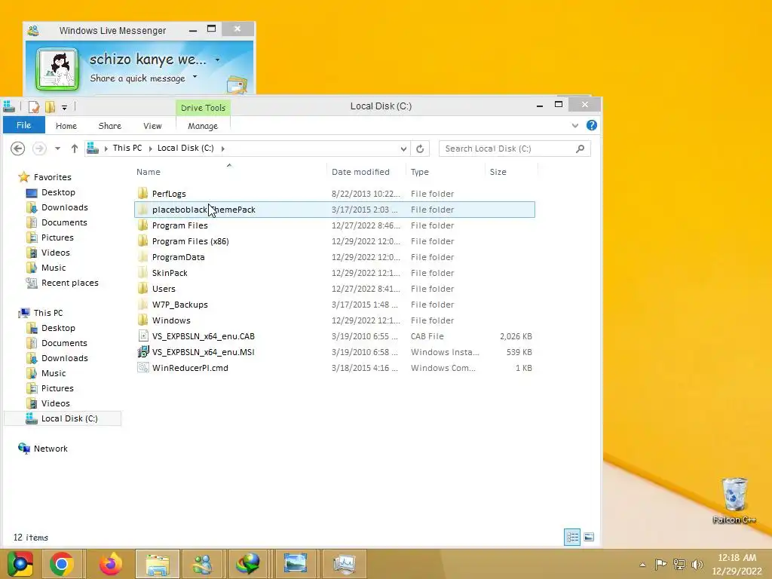Open the Share a quick message dropdown
The width and height of the screenshot is (772, 579).
point(195,77)
